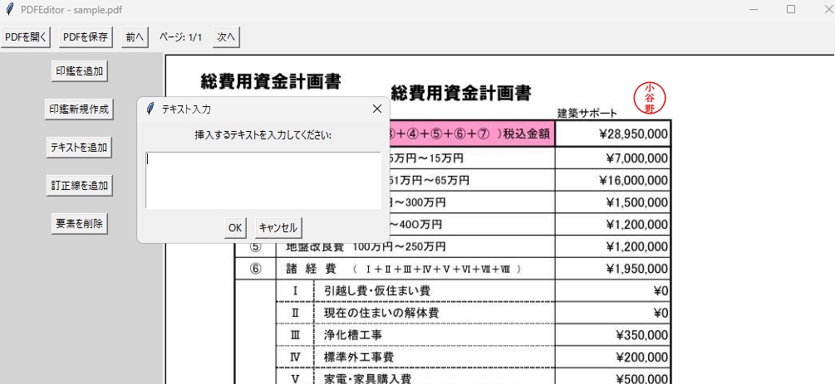Click the feather icon in the PDFEditor title bar
The image size is (835, 384).
coord(9,9)
